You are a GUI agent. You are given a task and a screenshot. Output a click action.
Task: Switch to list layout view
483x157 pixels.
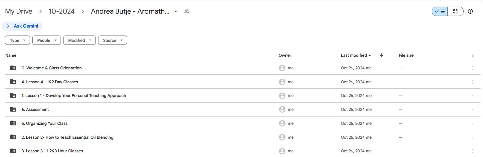440,11
